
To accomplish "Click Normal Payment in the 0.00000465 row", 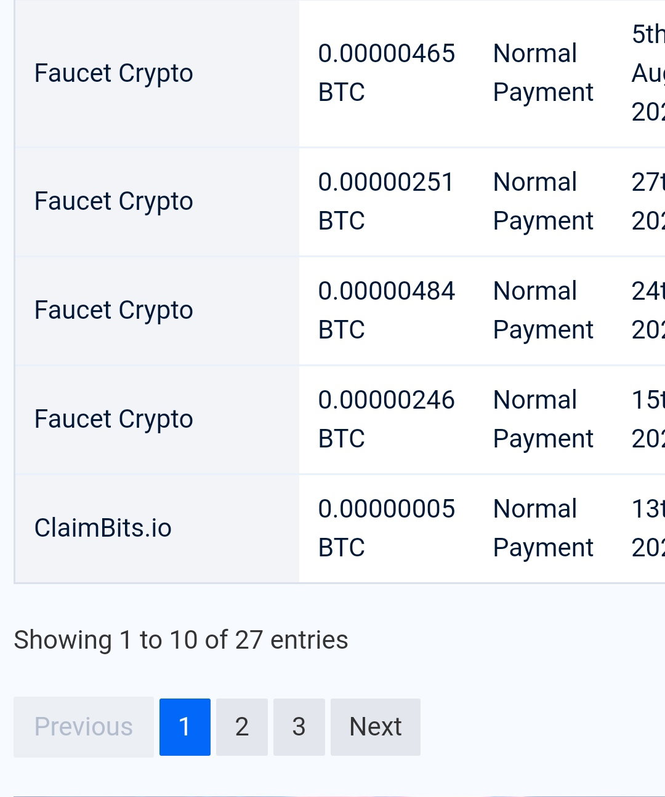I will click(543, 73).
